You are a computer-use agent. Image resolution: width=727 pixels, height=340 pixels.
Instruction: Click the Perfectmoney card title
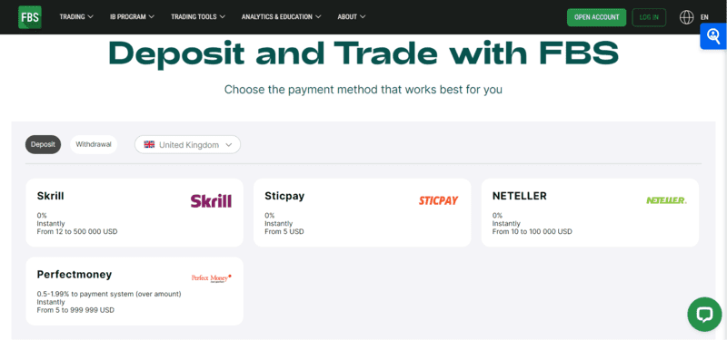point(75,275)
